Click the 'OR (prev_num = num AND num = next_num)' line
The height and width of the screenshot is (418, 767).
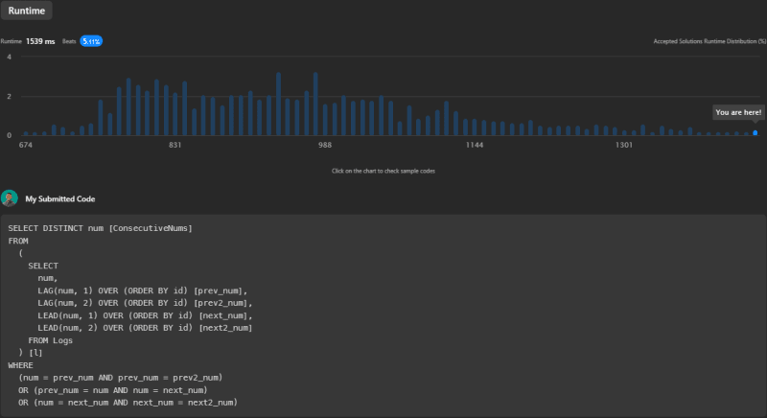[113, 390]
